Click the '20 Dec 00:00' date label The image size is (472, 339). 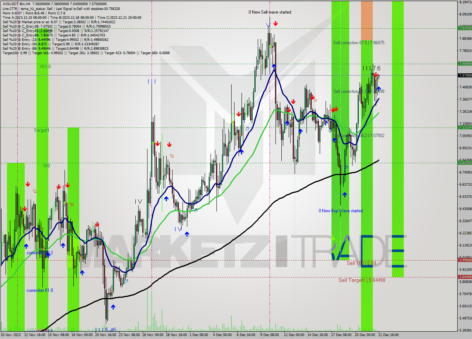tap(365, 335)
